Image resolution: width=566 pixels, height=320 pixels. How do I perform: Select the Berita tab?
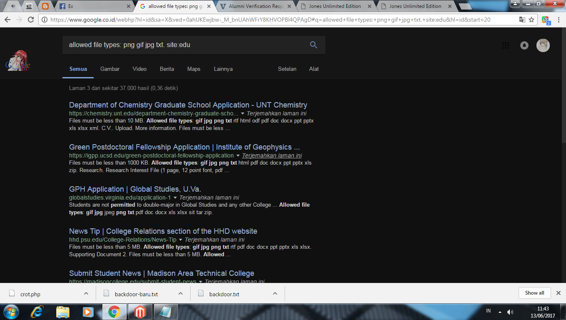click(167, 69)
